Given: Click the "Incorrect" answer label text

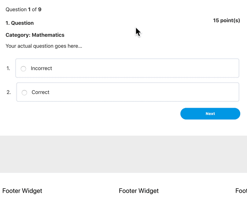Looking at the screenshot, I should point(41,68).
